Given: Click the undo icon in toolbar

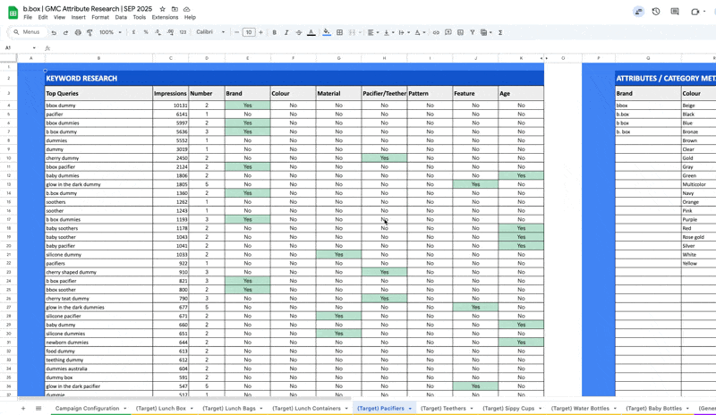Looking at the screenshot, I should 54,32.
